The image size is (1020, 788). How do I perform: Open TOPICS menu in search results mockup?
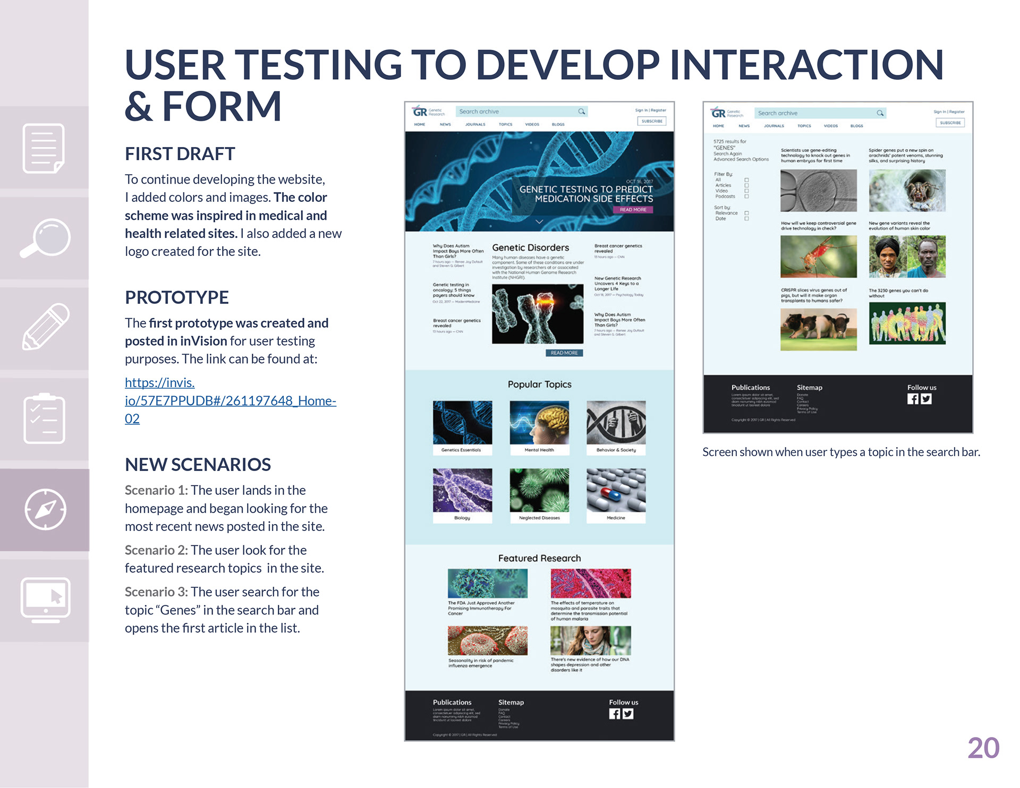point(804,126)
